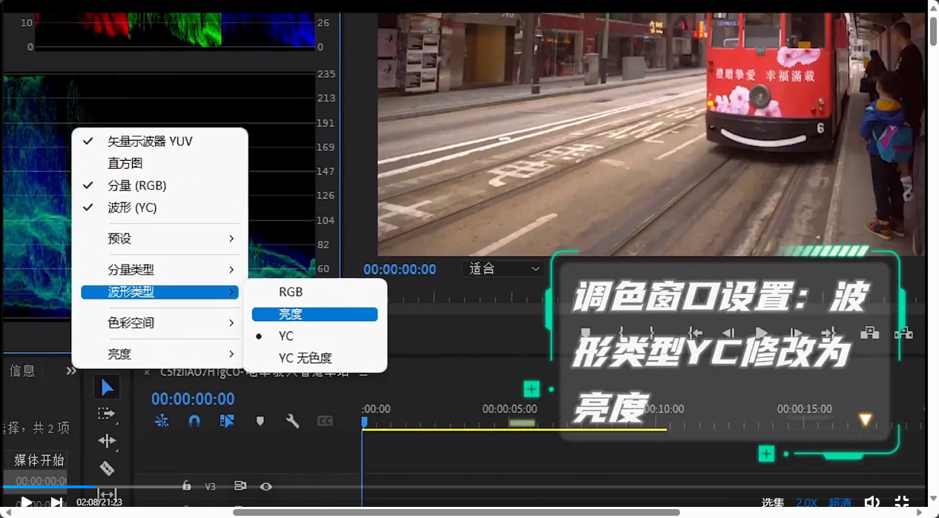Toggle closed captions CC track button
This screenshot has height=518, width=939.
pyautogui.click(x=325, y=421)
